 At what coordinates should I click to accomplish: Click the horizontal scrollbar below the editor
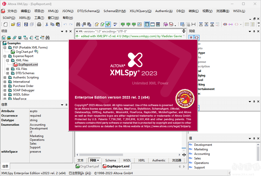point(128,155)
